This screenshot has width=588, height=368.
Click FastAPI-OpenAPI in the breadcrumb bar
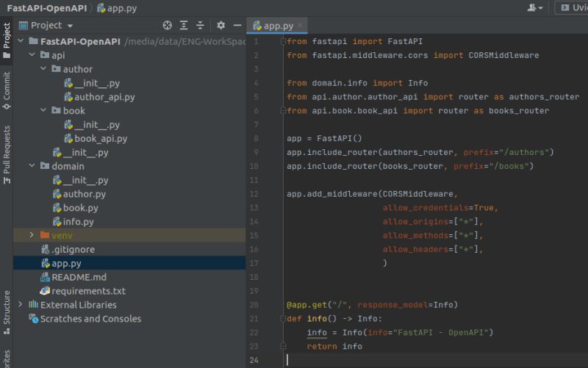click(47, 8)
